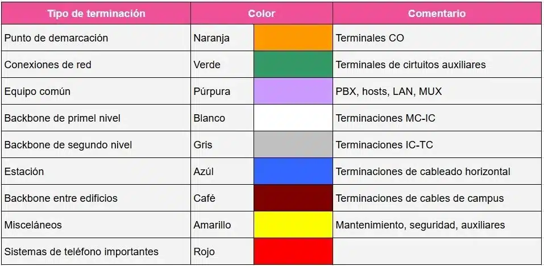Click the orange color swatch
This screenshot has width=544, height=266.
[293, 38]
